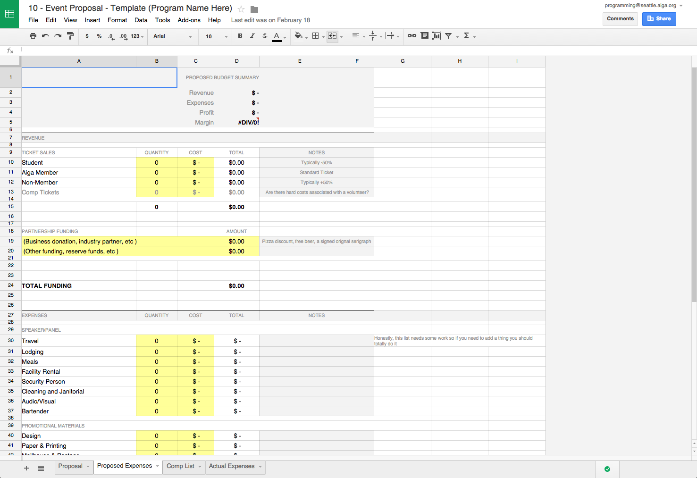Open the Help menu
Screen dimensions: 697x478
point(214,20)
